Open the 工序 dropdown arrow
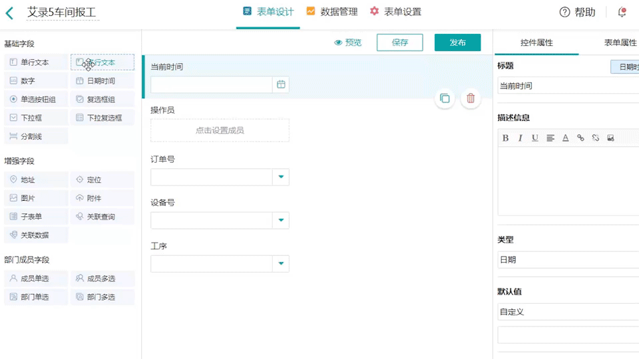This screenshot has width=639, height=359. tap(281, 264)
